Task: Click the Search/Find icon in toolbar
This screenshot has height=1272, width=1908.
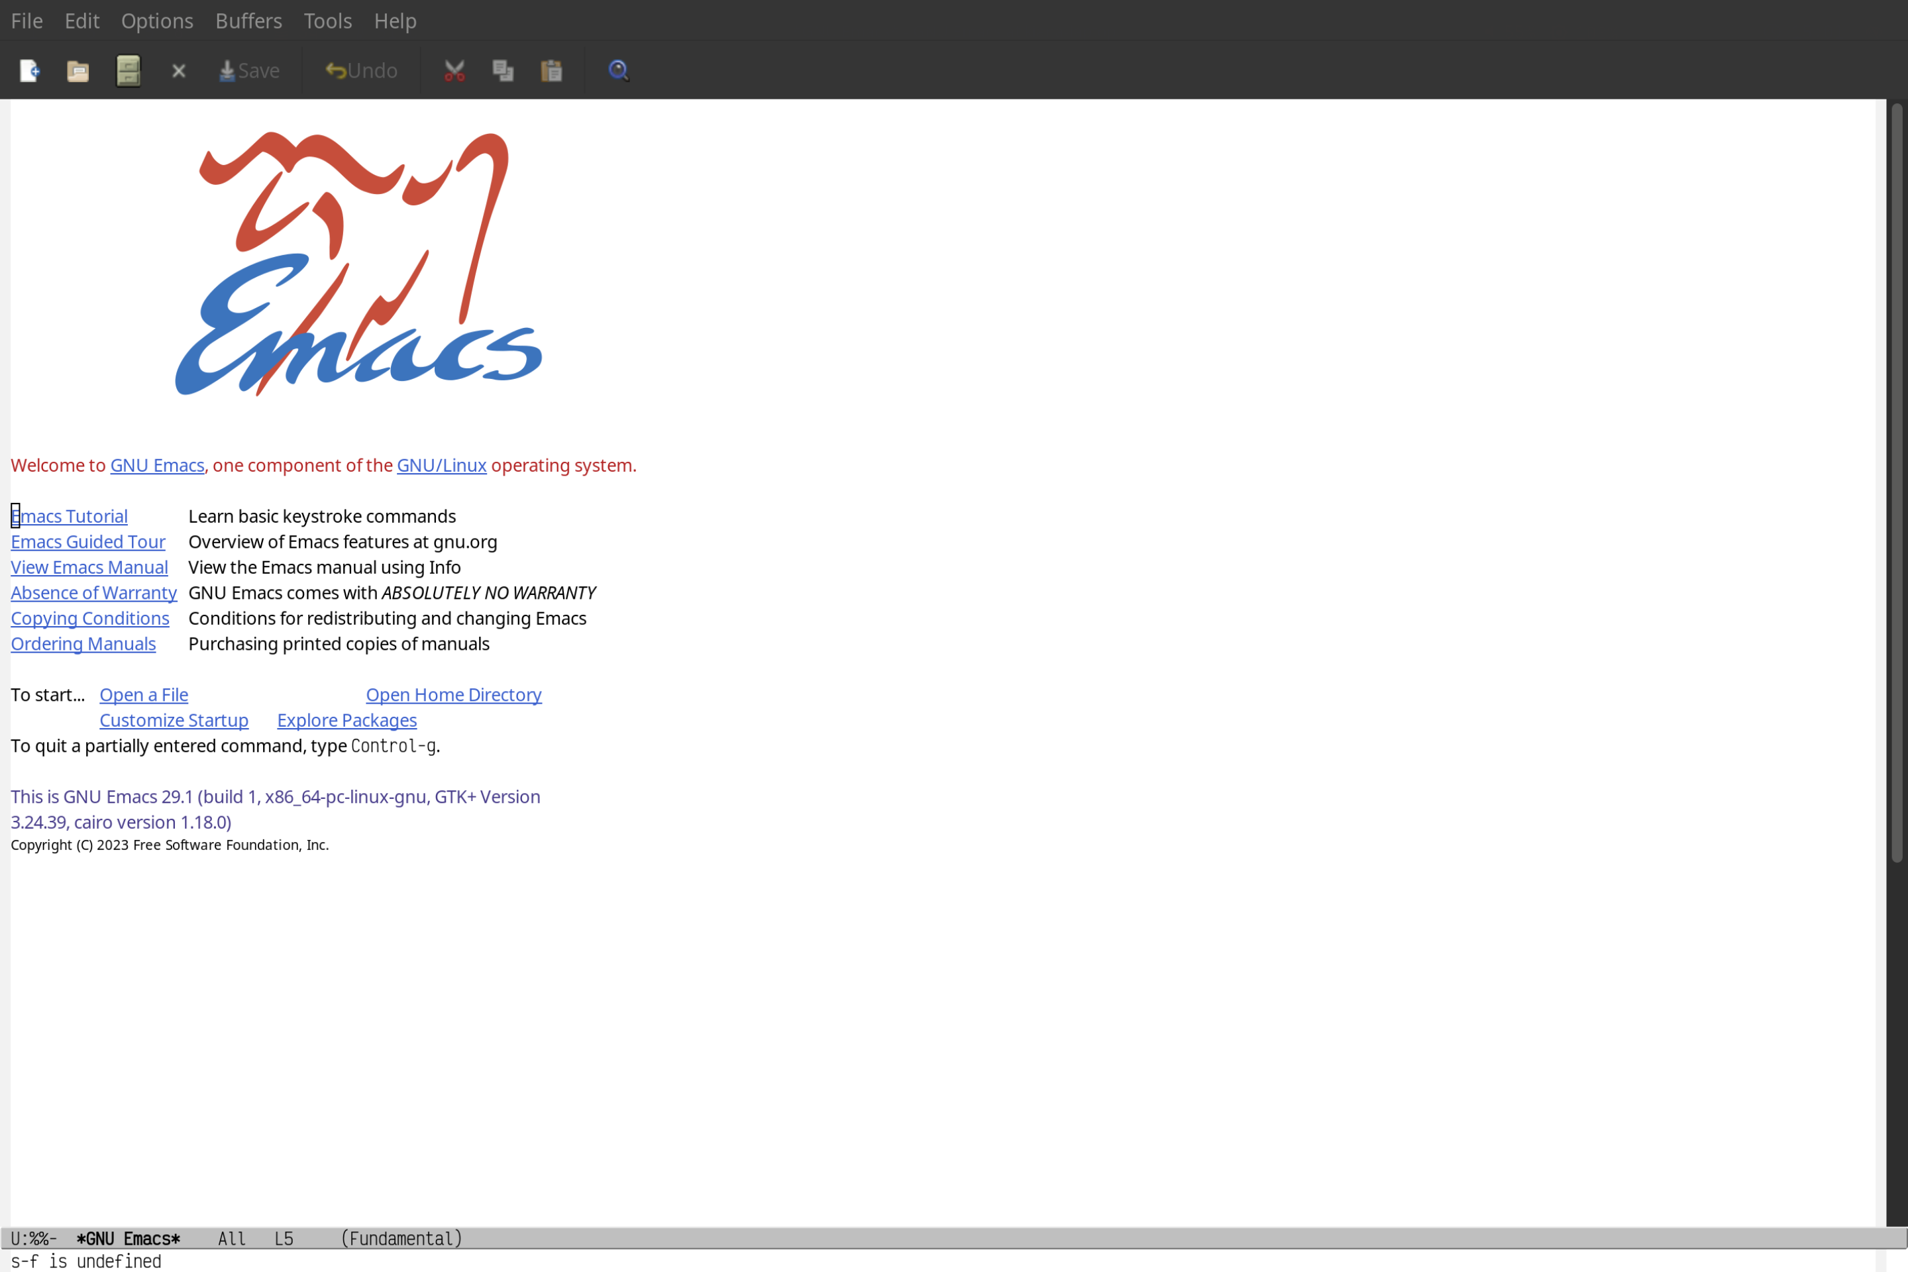Action: pos(617,70)
